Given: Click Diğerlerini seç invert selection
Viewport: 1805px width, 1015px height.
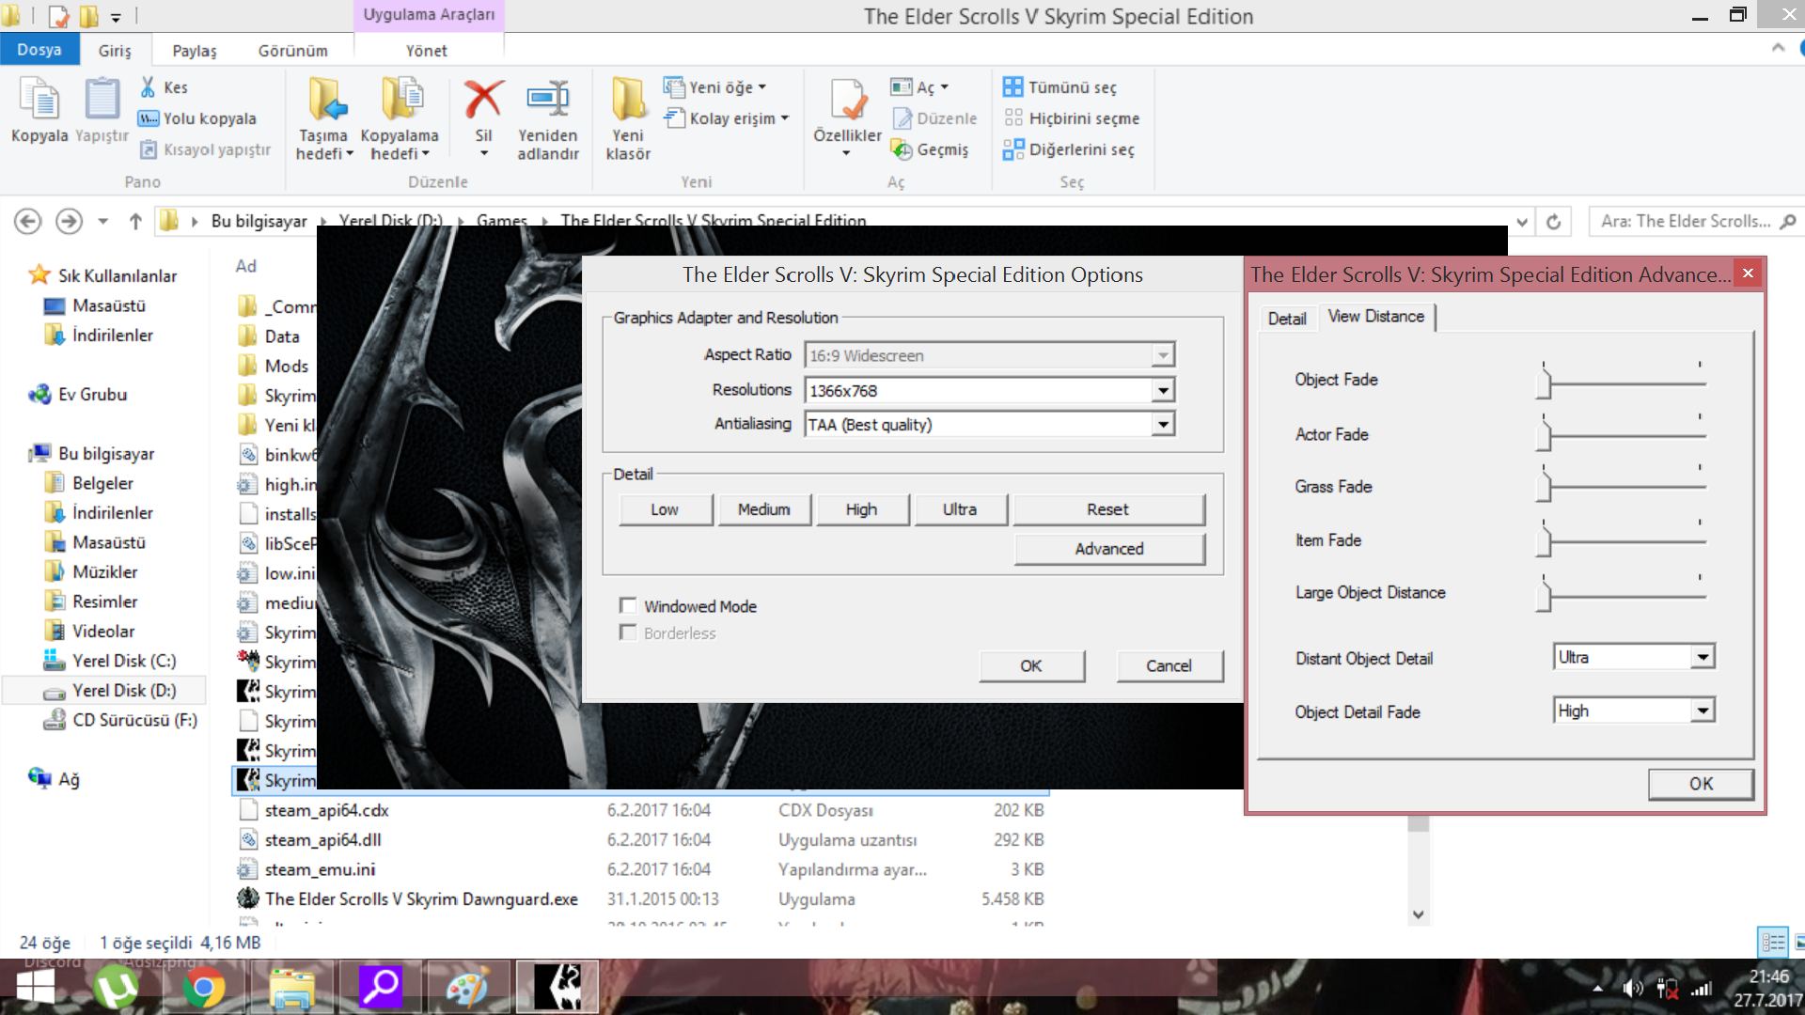Looking at the screenshot, I should [1069, 149].
